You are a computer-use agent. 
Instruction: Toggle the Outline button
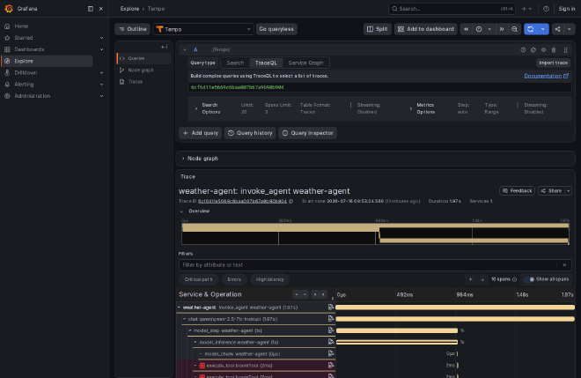coord(132,29)
